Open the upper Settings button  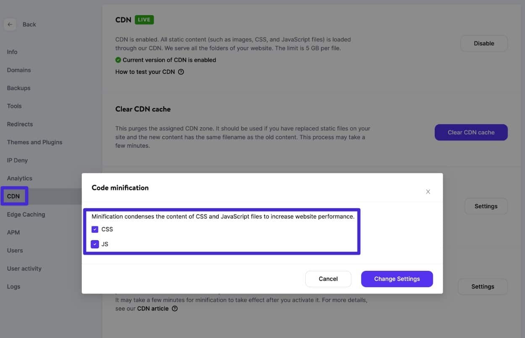[486, 206]
